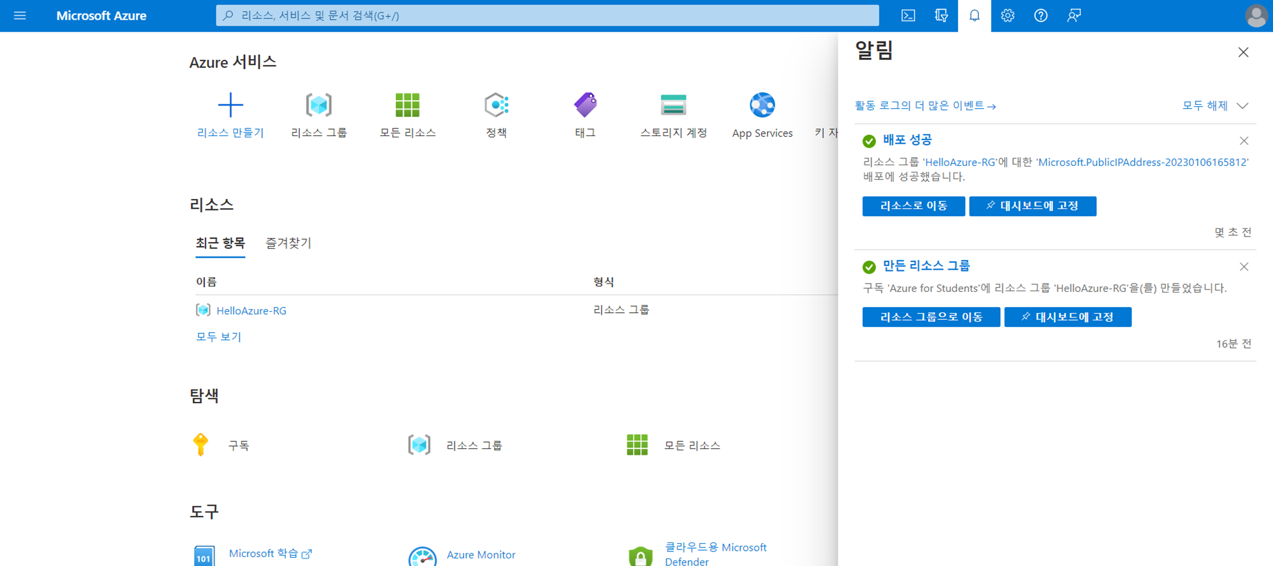Image resolution: width=1273 pixels, height=566 pixels.
Task: Click the 모두 보기 link
Action: 218,336
